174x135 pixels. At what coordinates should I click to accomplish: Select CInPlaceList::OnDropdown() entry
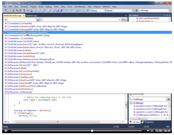click(19, 74)
